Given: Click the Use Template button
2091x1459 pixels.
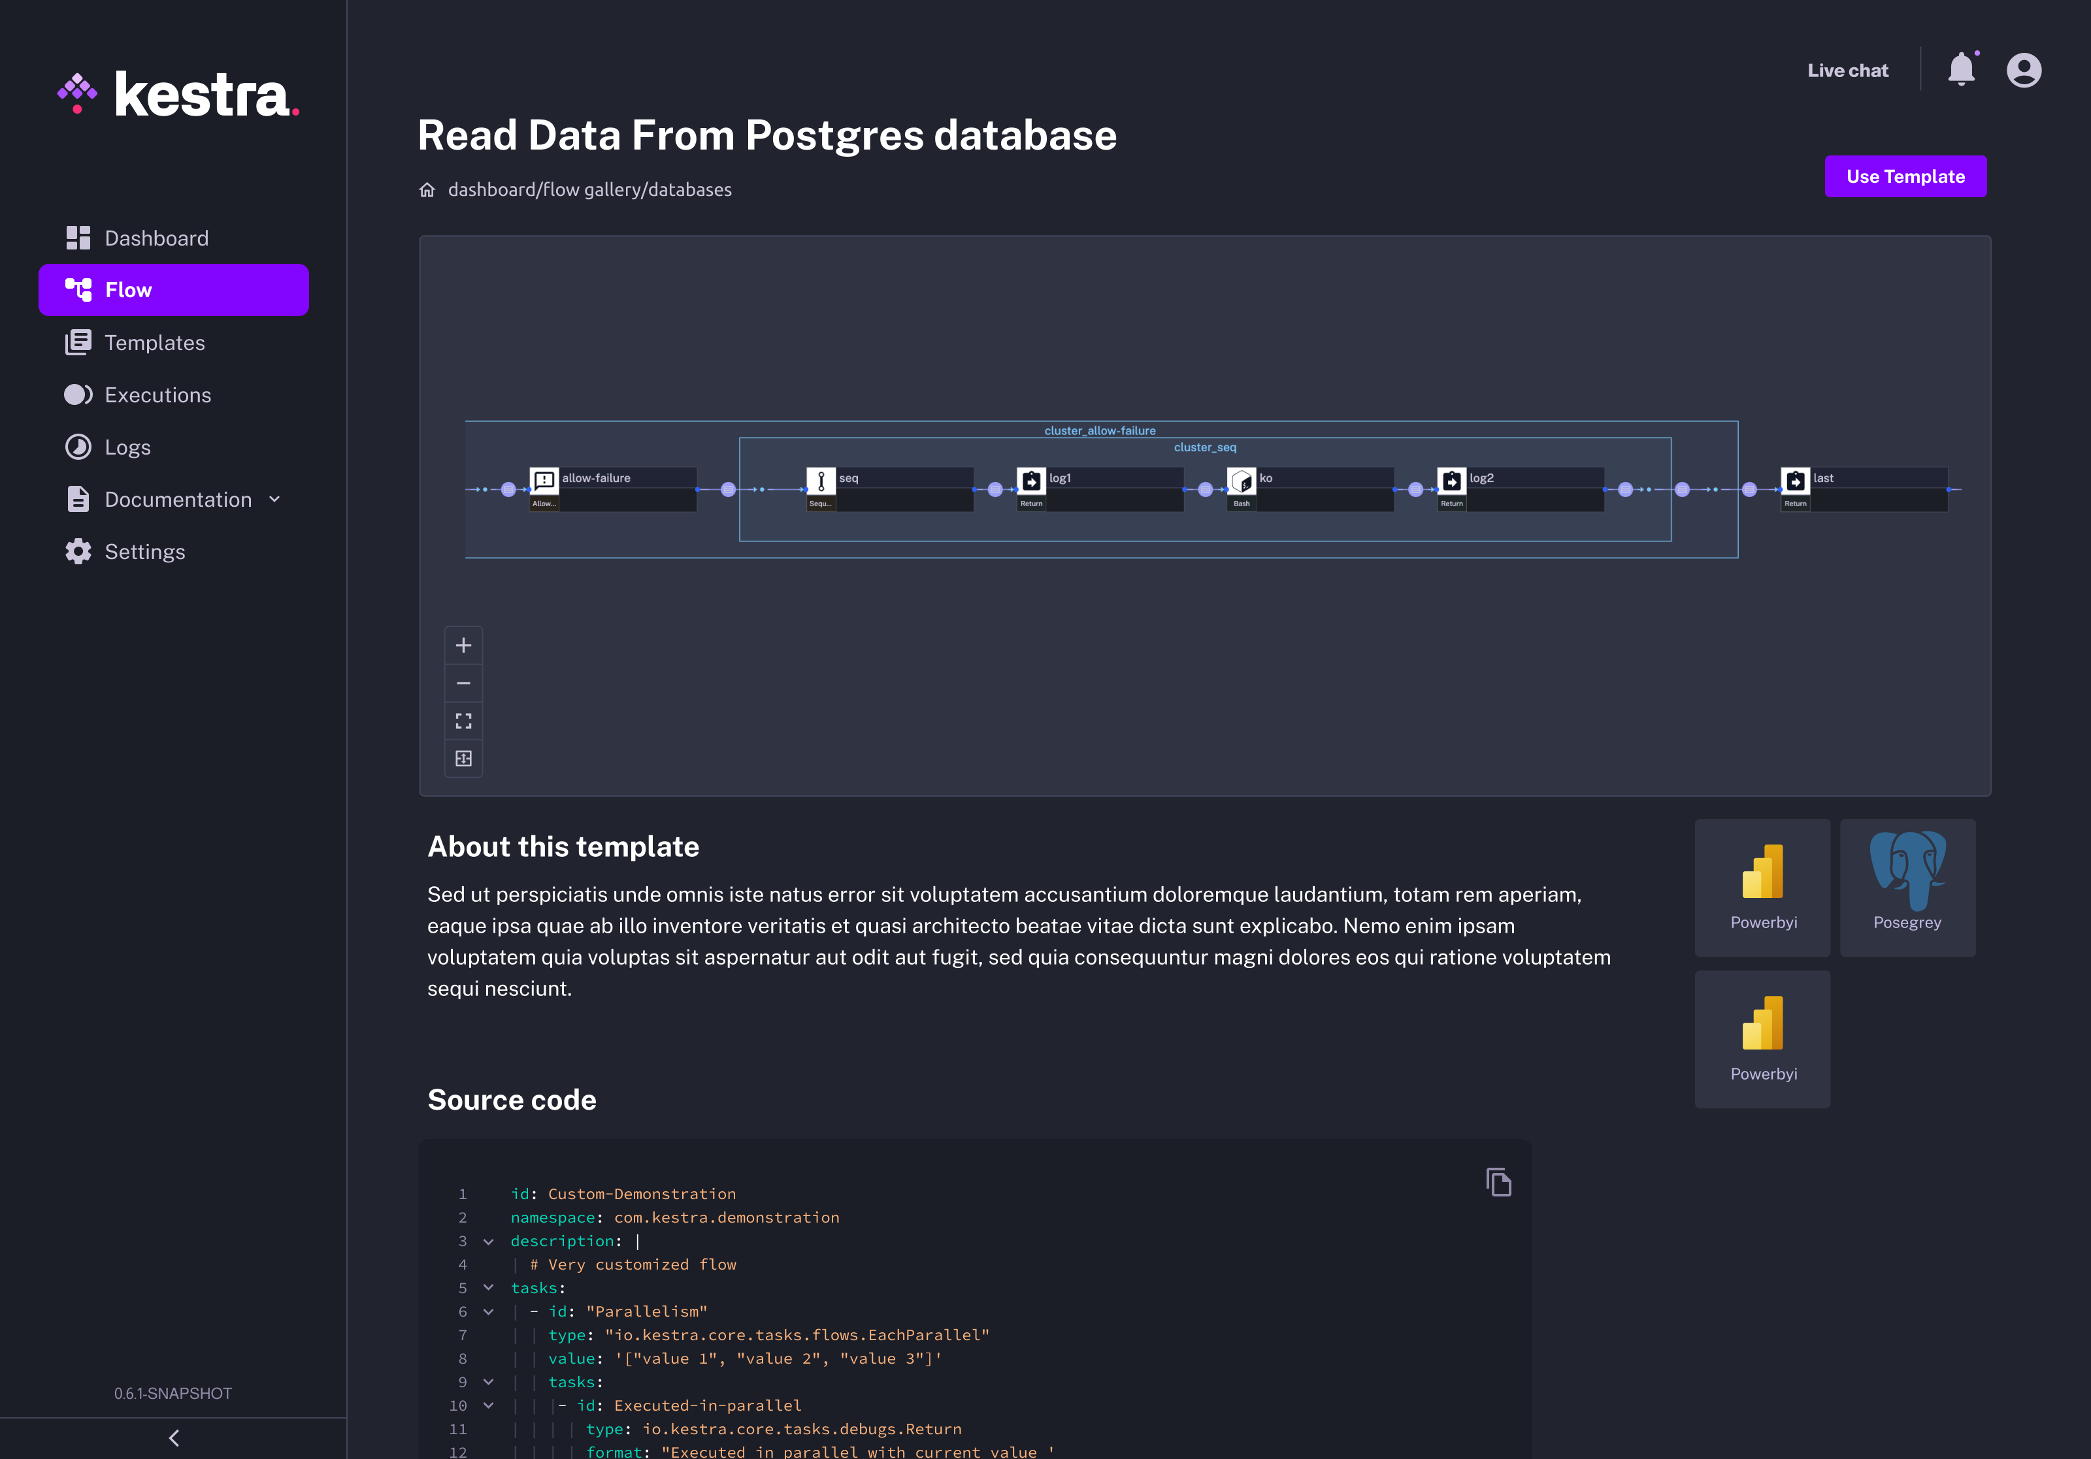Looking at the screenshot, I should coord(1905,176).
